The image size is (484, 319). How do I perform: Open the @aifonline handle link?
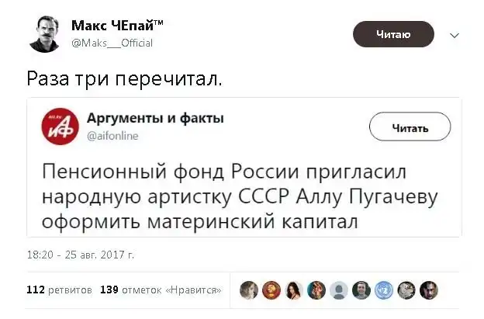113,135
